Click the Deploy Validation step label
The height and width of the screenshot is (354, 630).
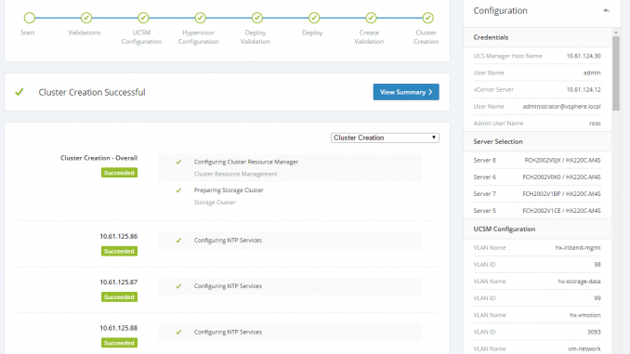tap(256, 37)
